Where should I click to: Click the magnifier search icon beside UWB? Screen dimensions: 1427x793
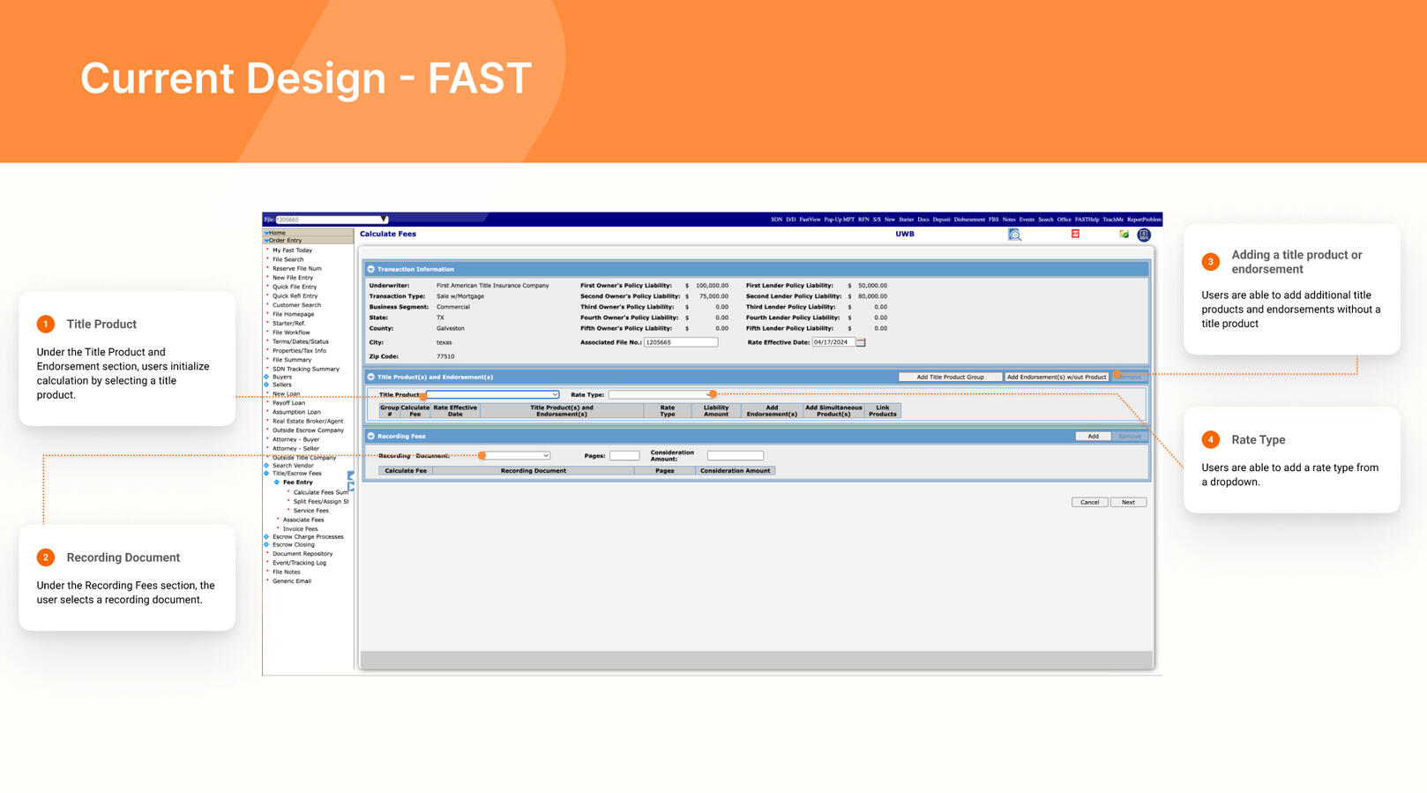(1014, 235)
